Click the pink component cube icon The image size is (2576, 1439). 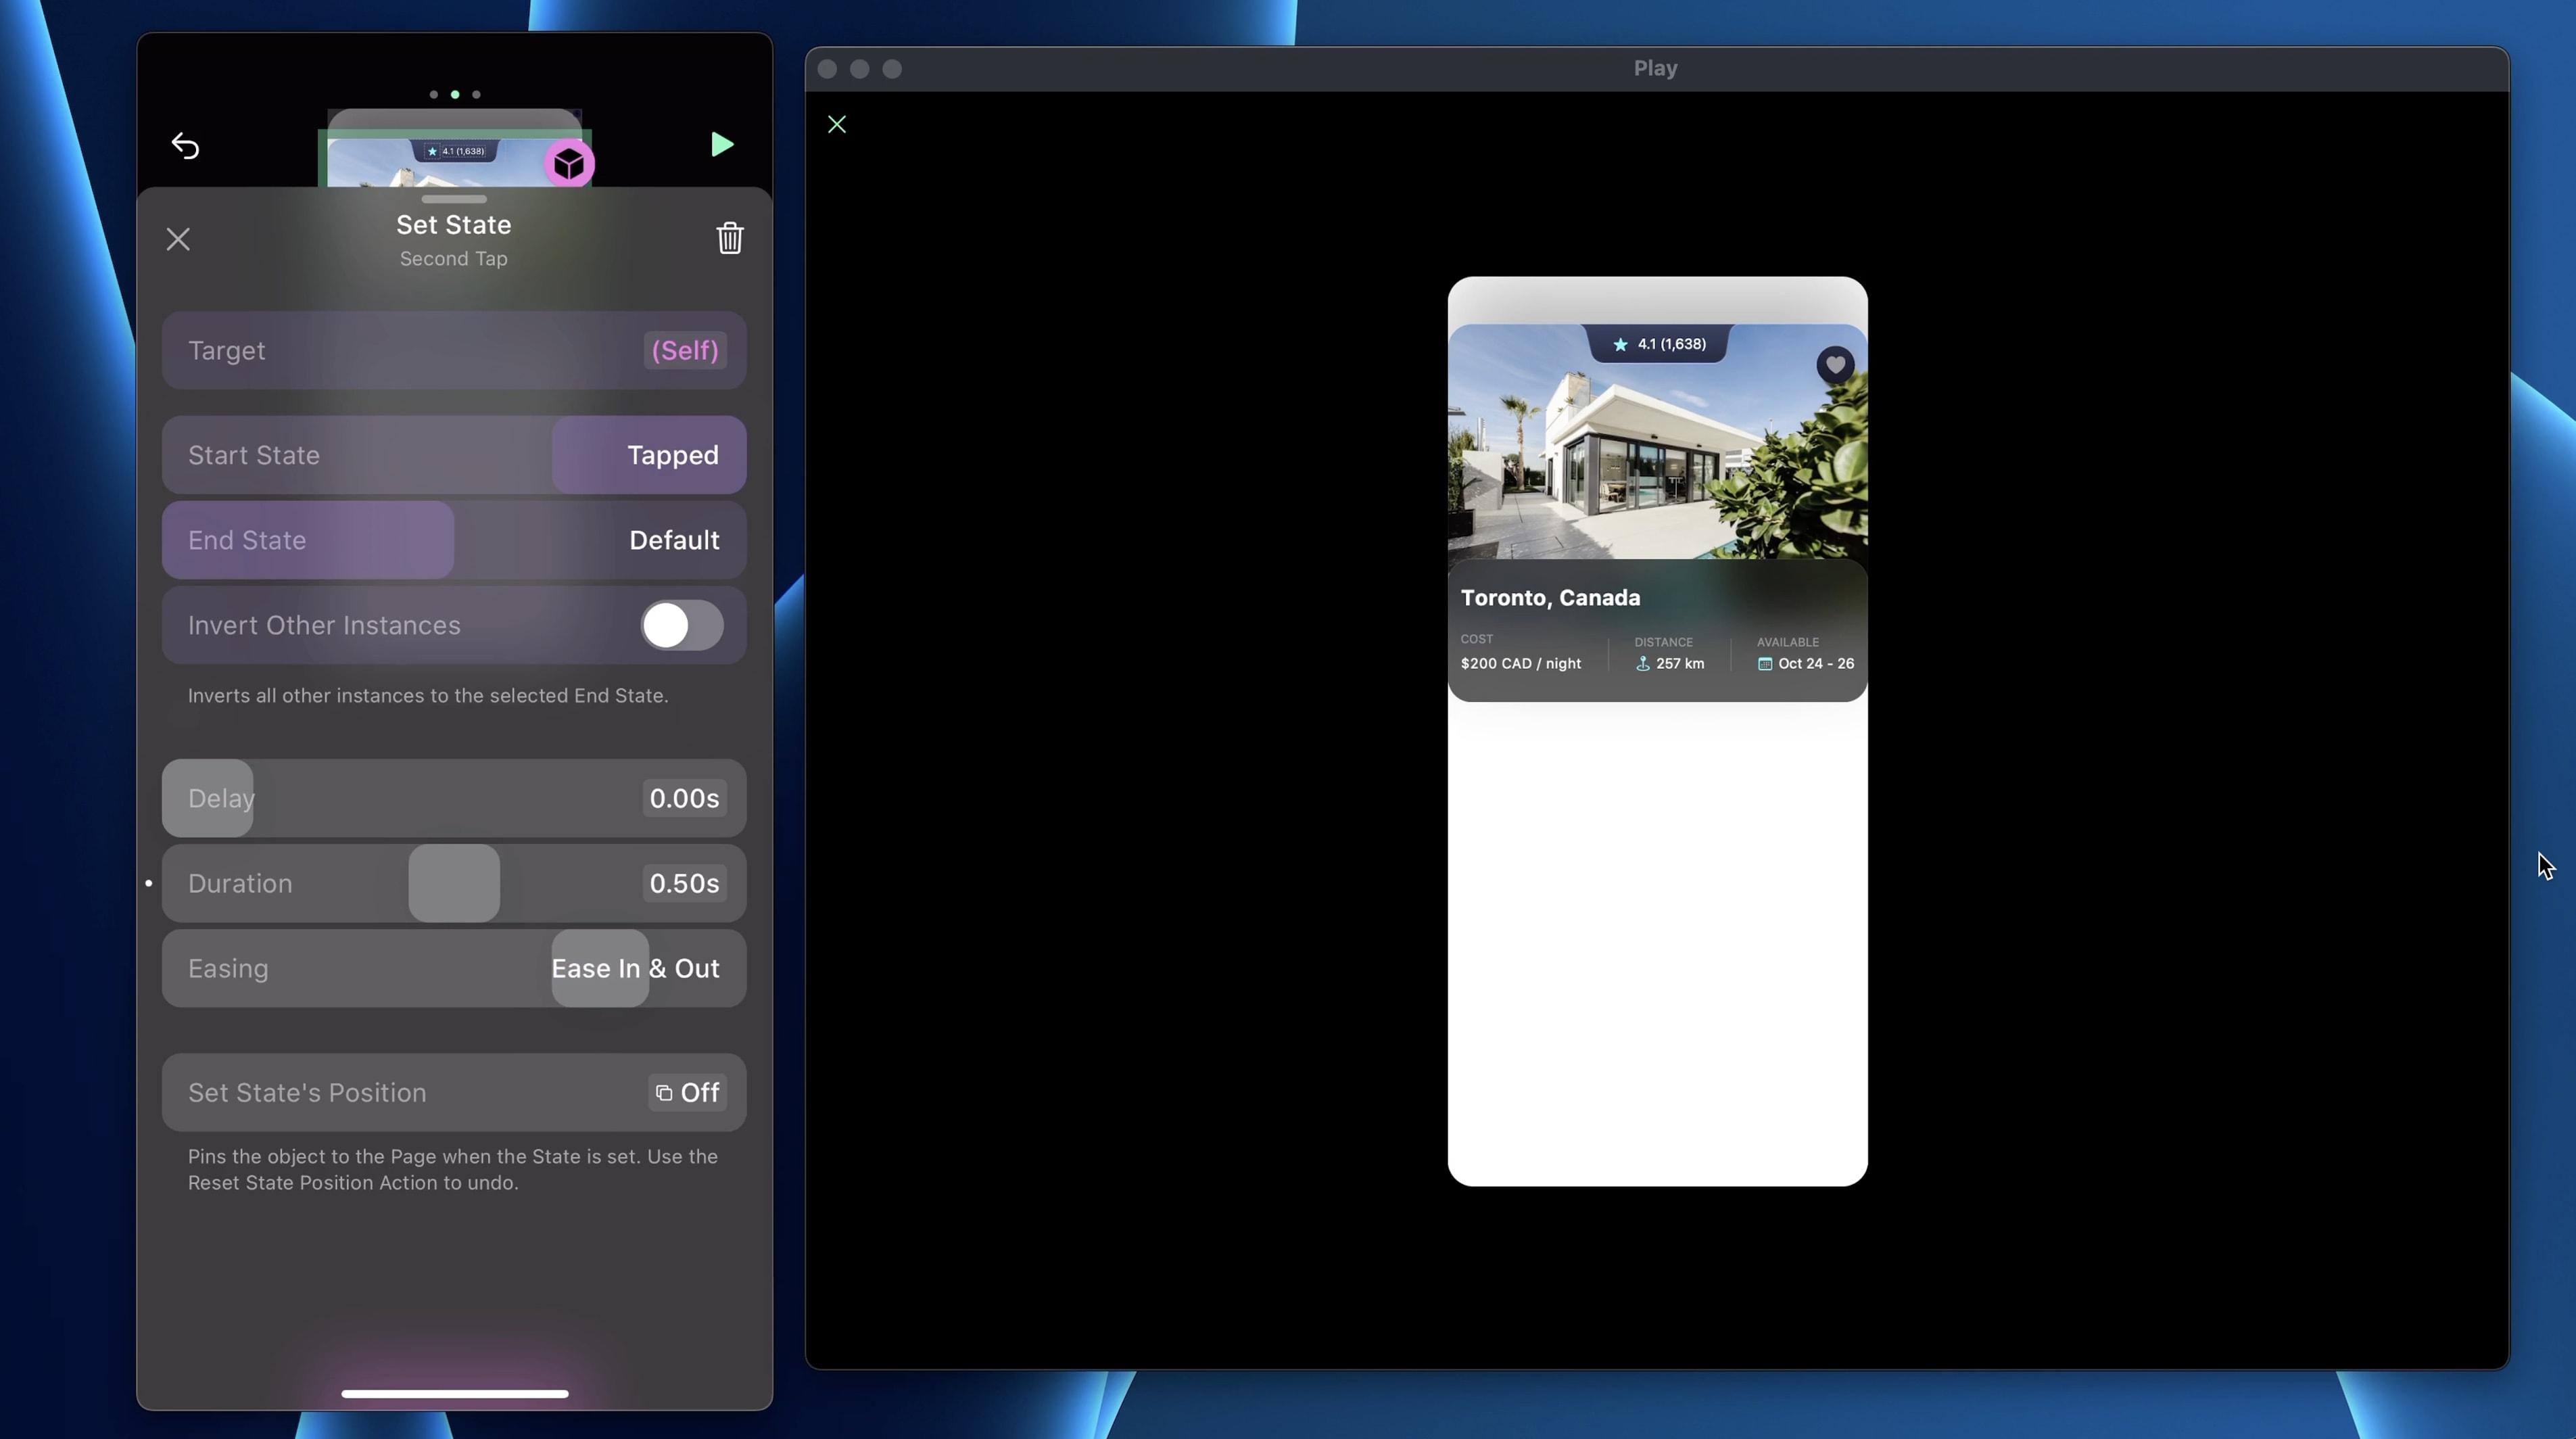(569, 164)
